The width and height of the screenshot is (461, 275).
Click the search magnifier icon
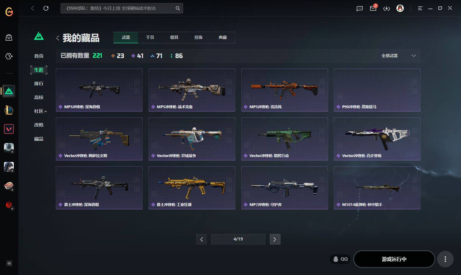(178, 8)
